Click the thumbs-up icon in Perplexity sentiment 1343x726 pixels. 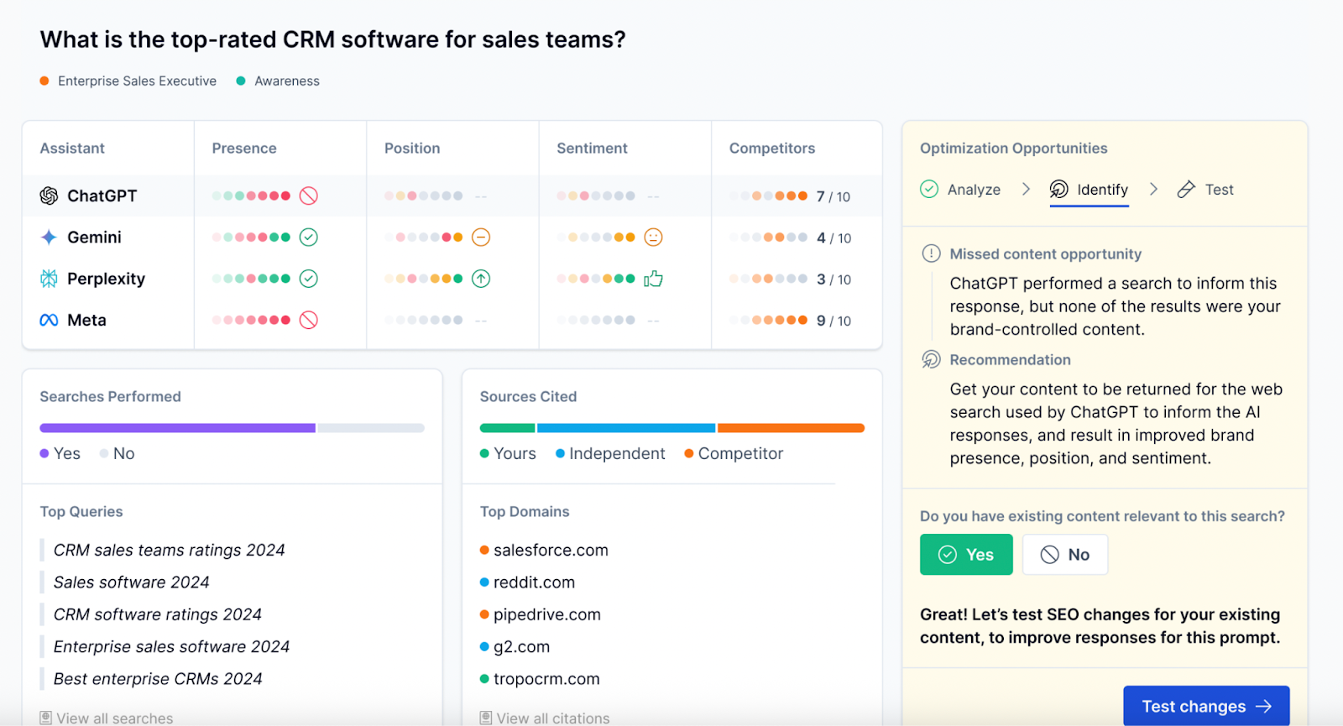point(653,279)
